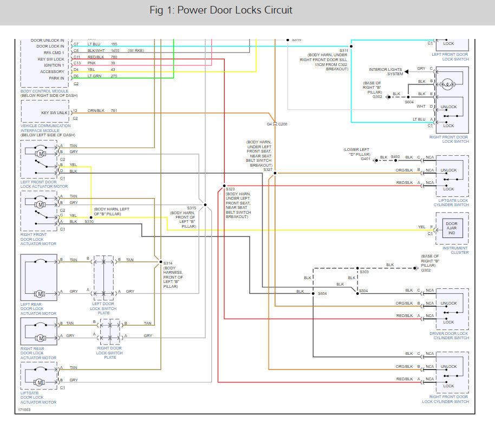This screenshot has width=495, height=429.
Task: Click the KEY SW LOCK pin label
Action: (x=51, y=59)
